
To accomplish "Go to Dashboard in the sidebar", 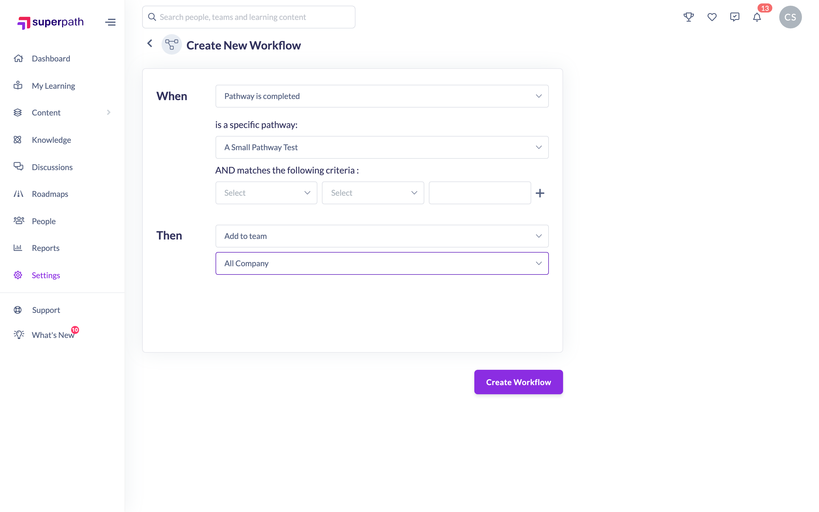I will (51, 59).
